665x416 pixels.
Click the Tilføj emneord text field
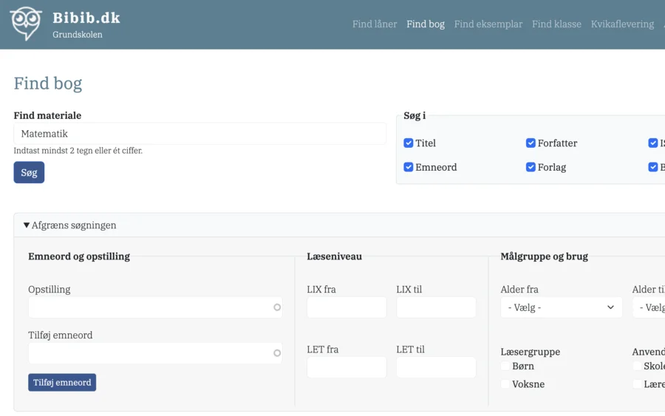(x=155, y=352)
